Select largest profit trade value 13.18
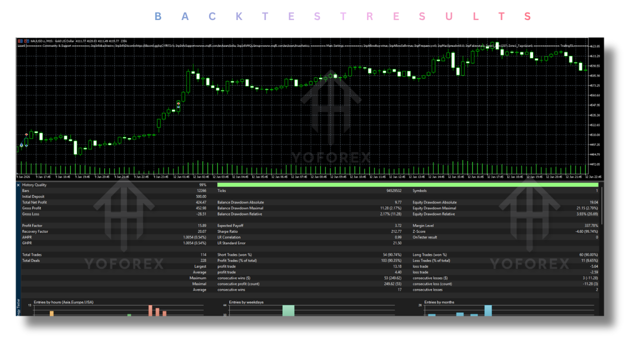The height and width of the screenshot is (360, 640). coord(397,266)
